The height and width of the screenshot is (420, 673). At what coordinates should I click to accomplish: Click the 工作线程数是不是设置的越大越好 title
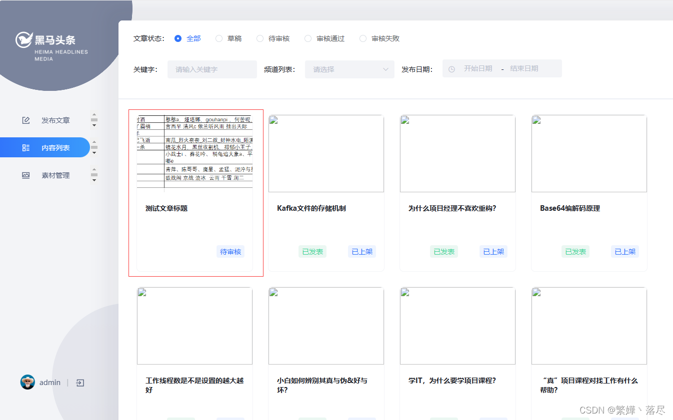click(x=194, y=385)
